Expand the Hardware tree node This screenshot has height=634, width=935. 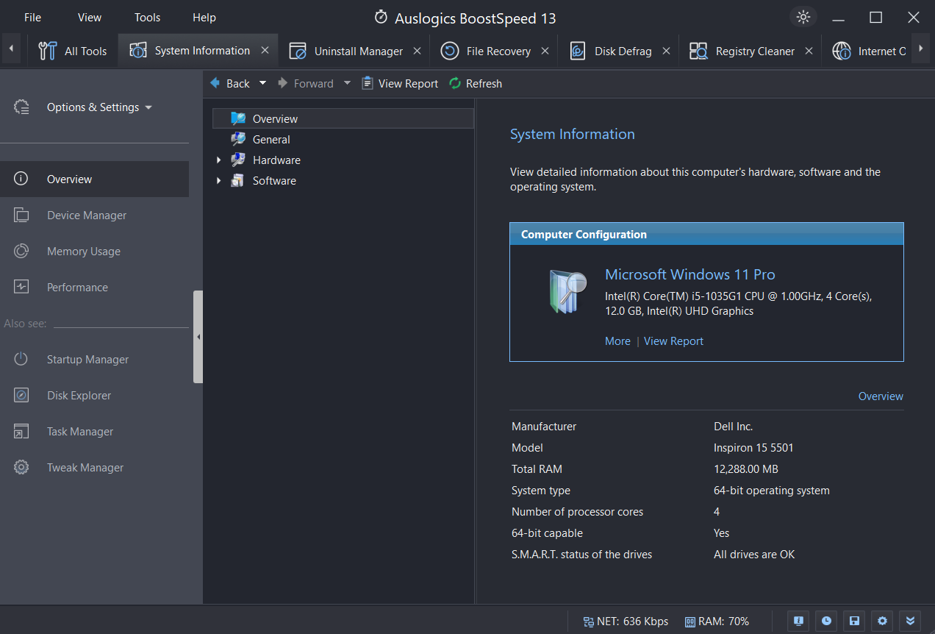[218, 160]
